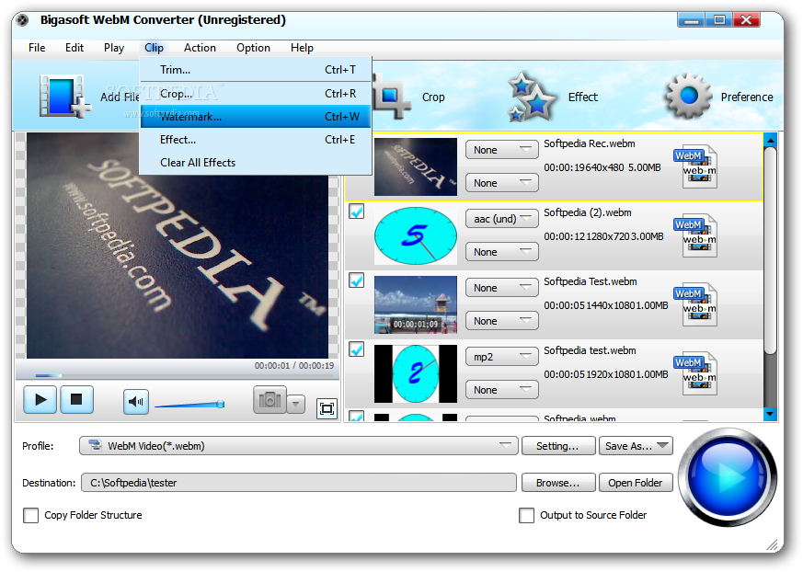Click the Crop tool icon
This screenshot has height=572, width=803.
(x=391, y=97)
